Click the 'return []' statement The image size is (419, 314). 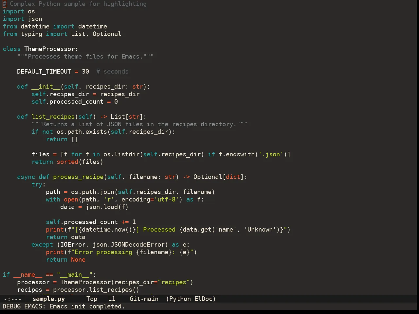coord(62,139)
